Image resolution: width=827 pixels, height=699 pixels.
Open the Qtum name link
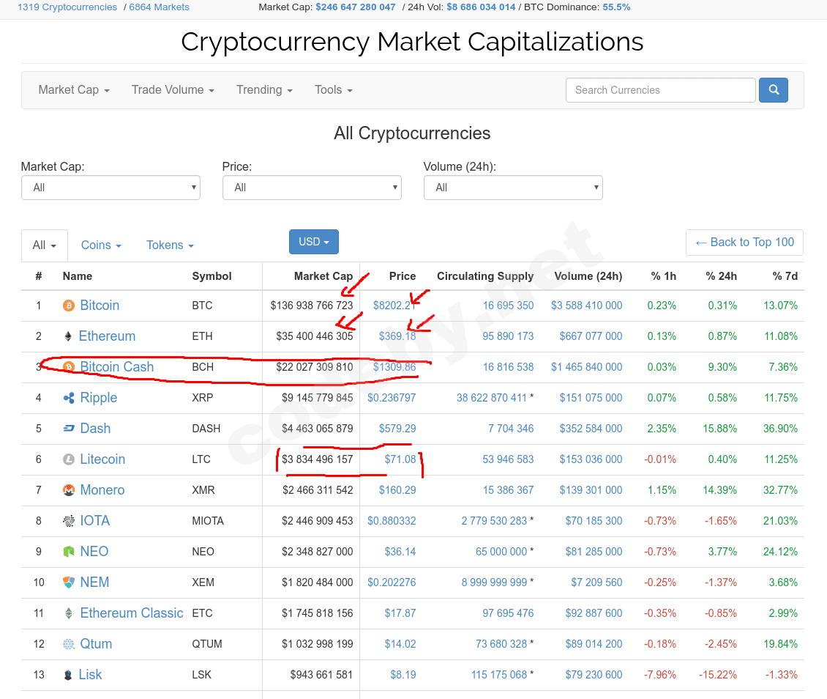(x=96, y=643)
